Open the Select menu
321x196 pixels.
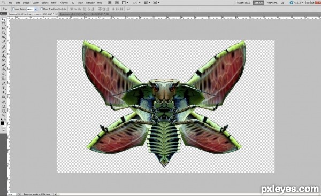45,3
